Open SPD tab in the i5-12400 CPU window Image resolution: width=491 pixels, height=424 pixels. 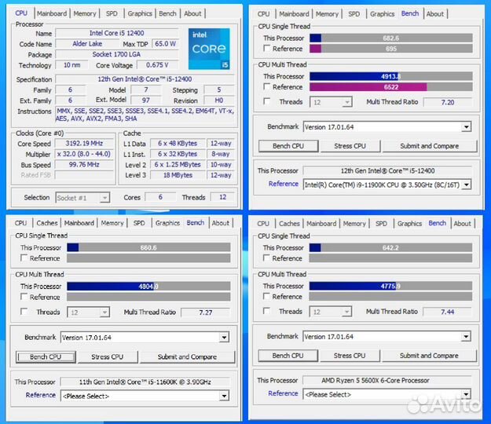pos(112,14)
